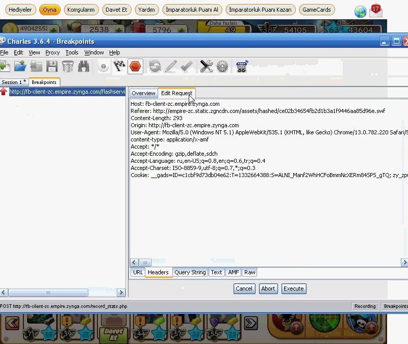
Task: Click the Cookie header line
Action: 269,175
